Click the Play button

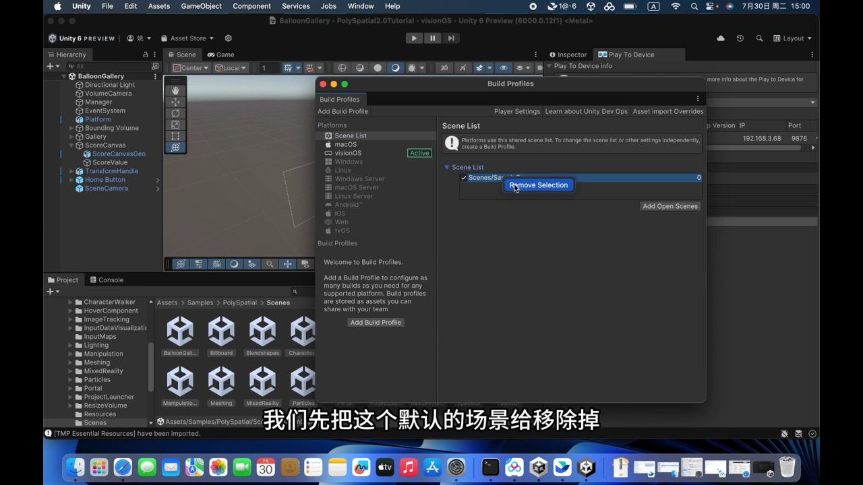click(x=414, y=38)
